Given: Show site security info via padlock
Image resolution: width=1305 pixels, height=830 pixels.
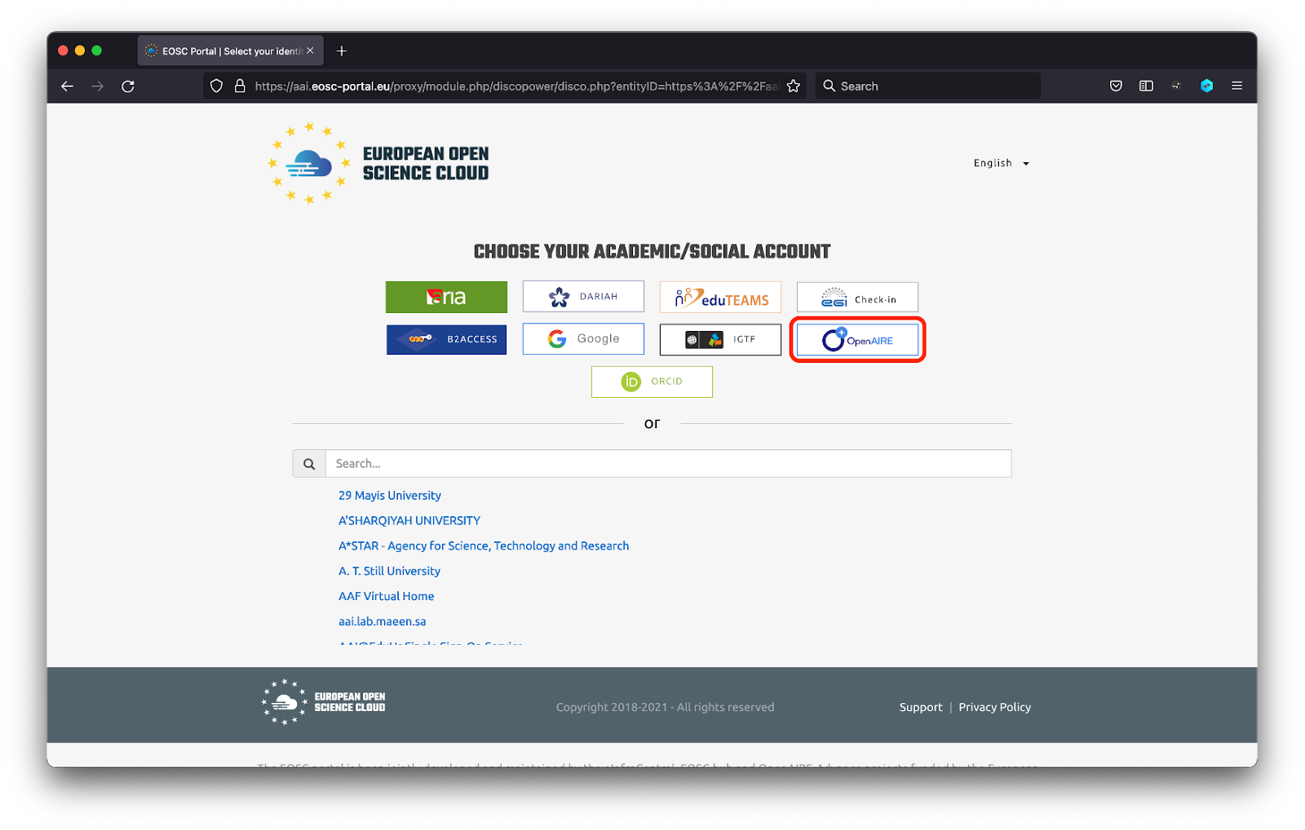Looking at the screenshot, I should (x=240, y=86).
